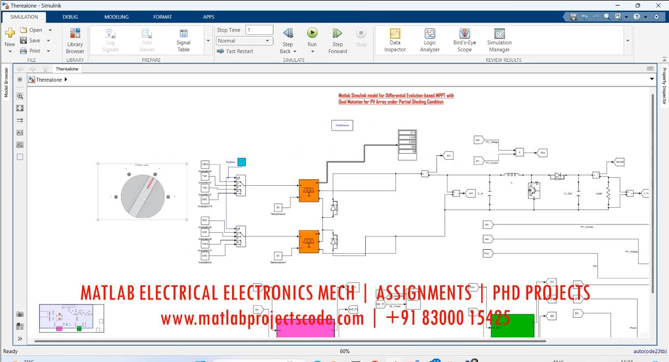Viewport: 669px width, 362px height.
Task: Expand the Help dropdown arrow
Action: point(645,17)
